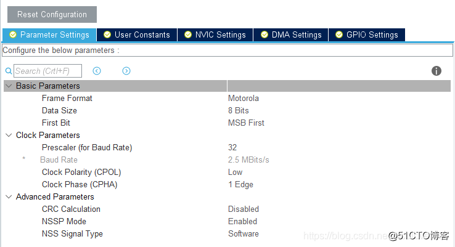Click the User Constants tab status icon
Screen dimensions: 455x247
[x=107, y=35]
